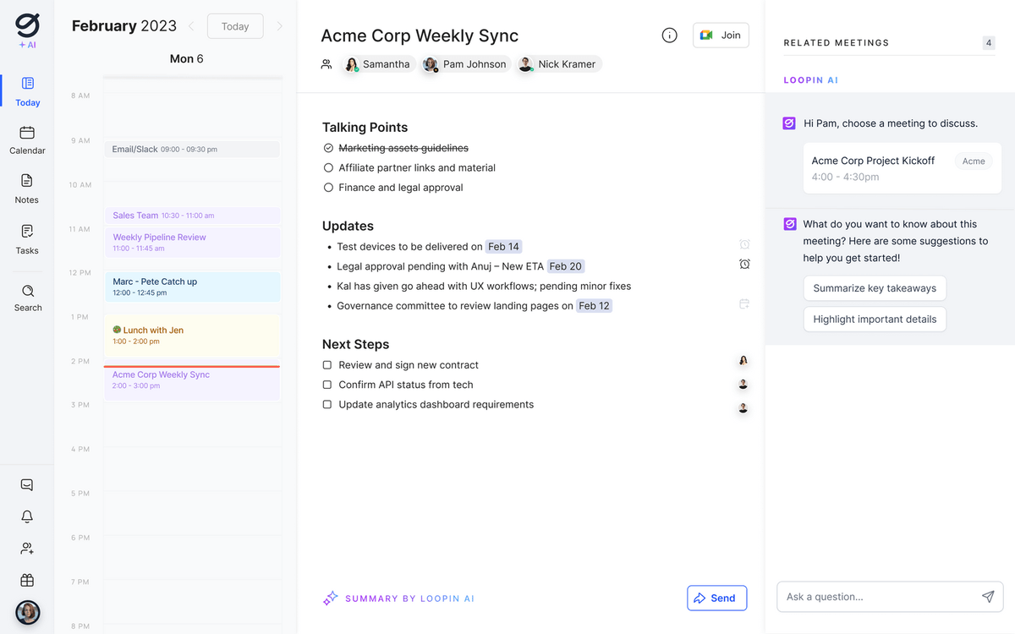Open meeting info via the circled-i icon
This screenshot has width=1015, height=634.
[669, 35]
